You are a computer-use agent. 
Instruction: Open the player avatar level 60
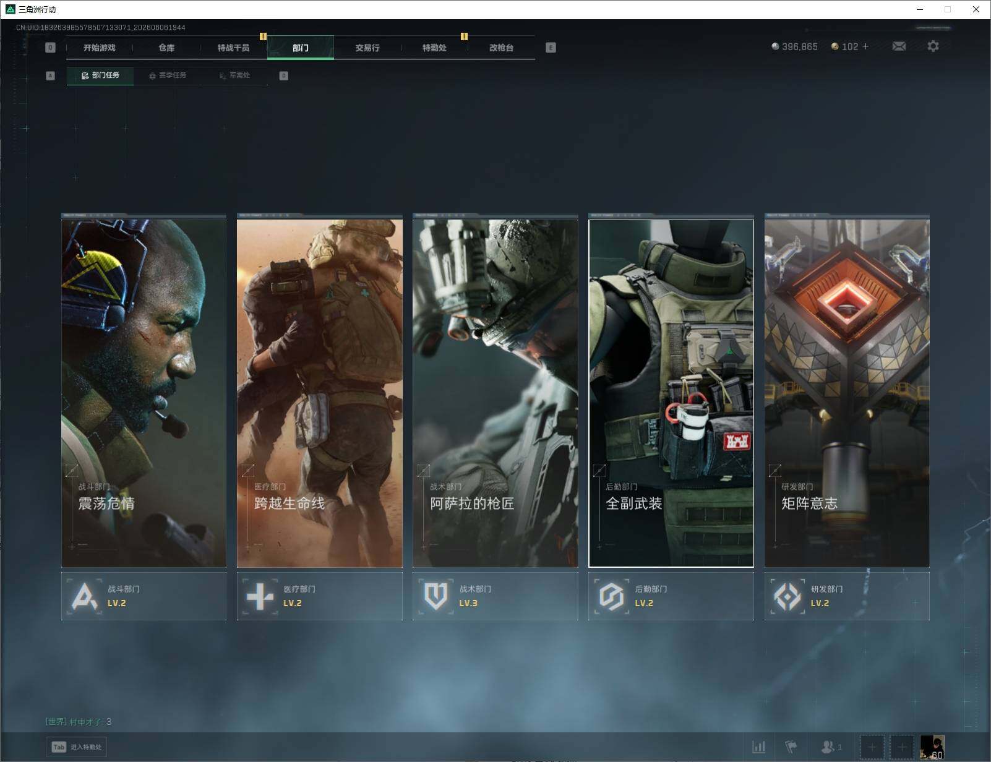click(932, 747)
